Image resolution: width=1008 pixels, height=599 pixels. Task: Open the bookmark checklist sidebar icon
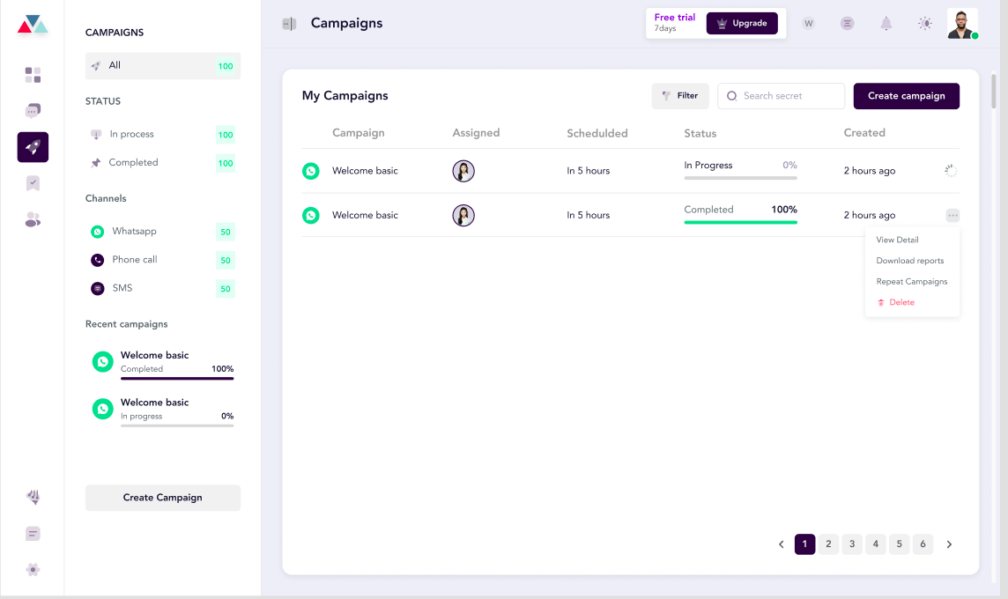(x=33, y=184)
